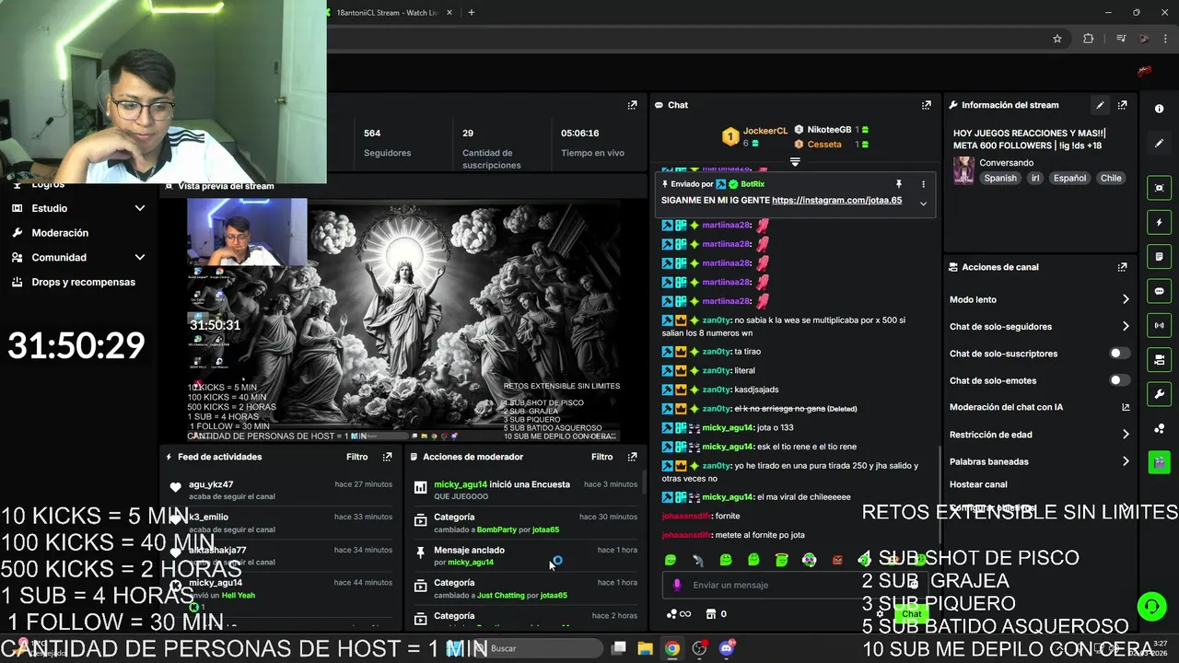Click the wrench icon in right sidebar
1179x663 pixels.
[1159, 394]
